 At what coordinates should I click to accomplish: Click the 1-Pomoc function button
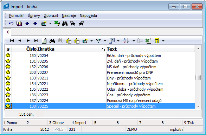tap(14, 123)
